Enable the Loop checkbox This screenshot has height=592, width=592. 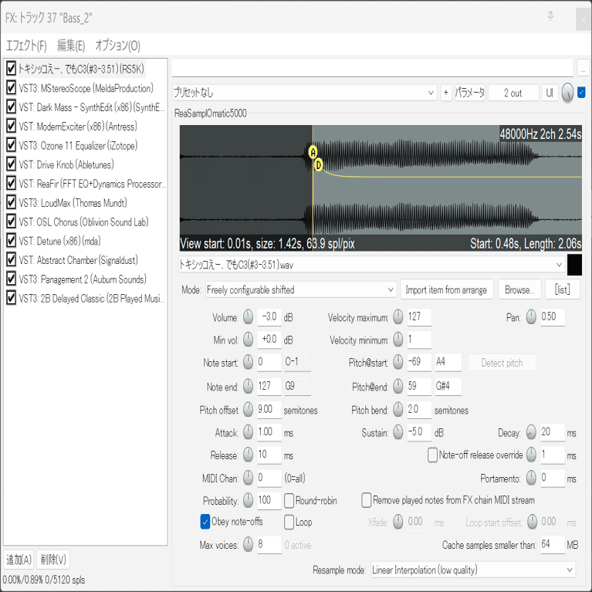click(x=289, y=523)
